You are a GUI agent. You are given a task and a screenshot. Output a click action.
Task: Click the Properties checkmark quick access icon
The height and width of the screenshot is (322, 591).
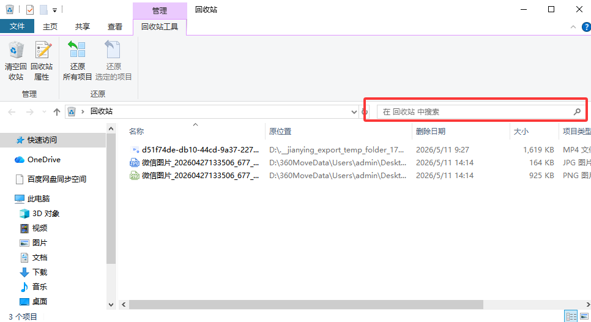pos(30,9)
